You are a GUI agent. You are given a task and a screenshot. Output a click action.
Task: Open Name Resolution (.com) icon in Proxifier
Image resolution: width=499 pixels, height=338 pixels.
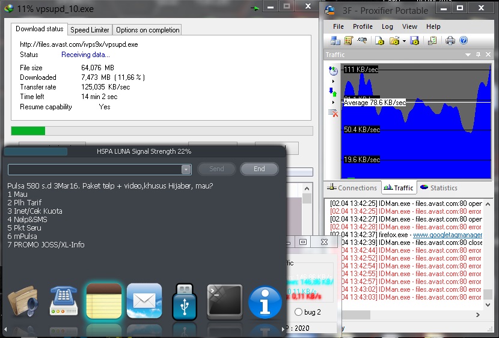click(x=362, y=40)
